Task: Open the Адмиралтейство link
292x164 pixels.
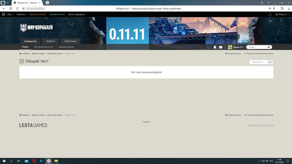Action: 57,14
